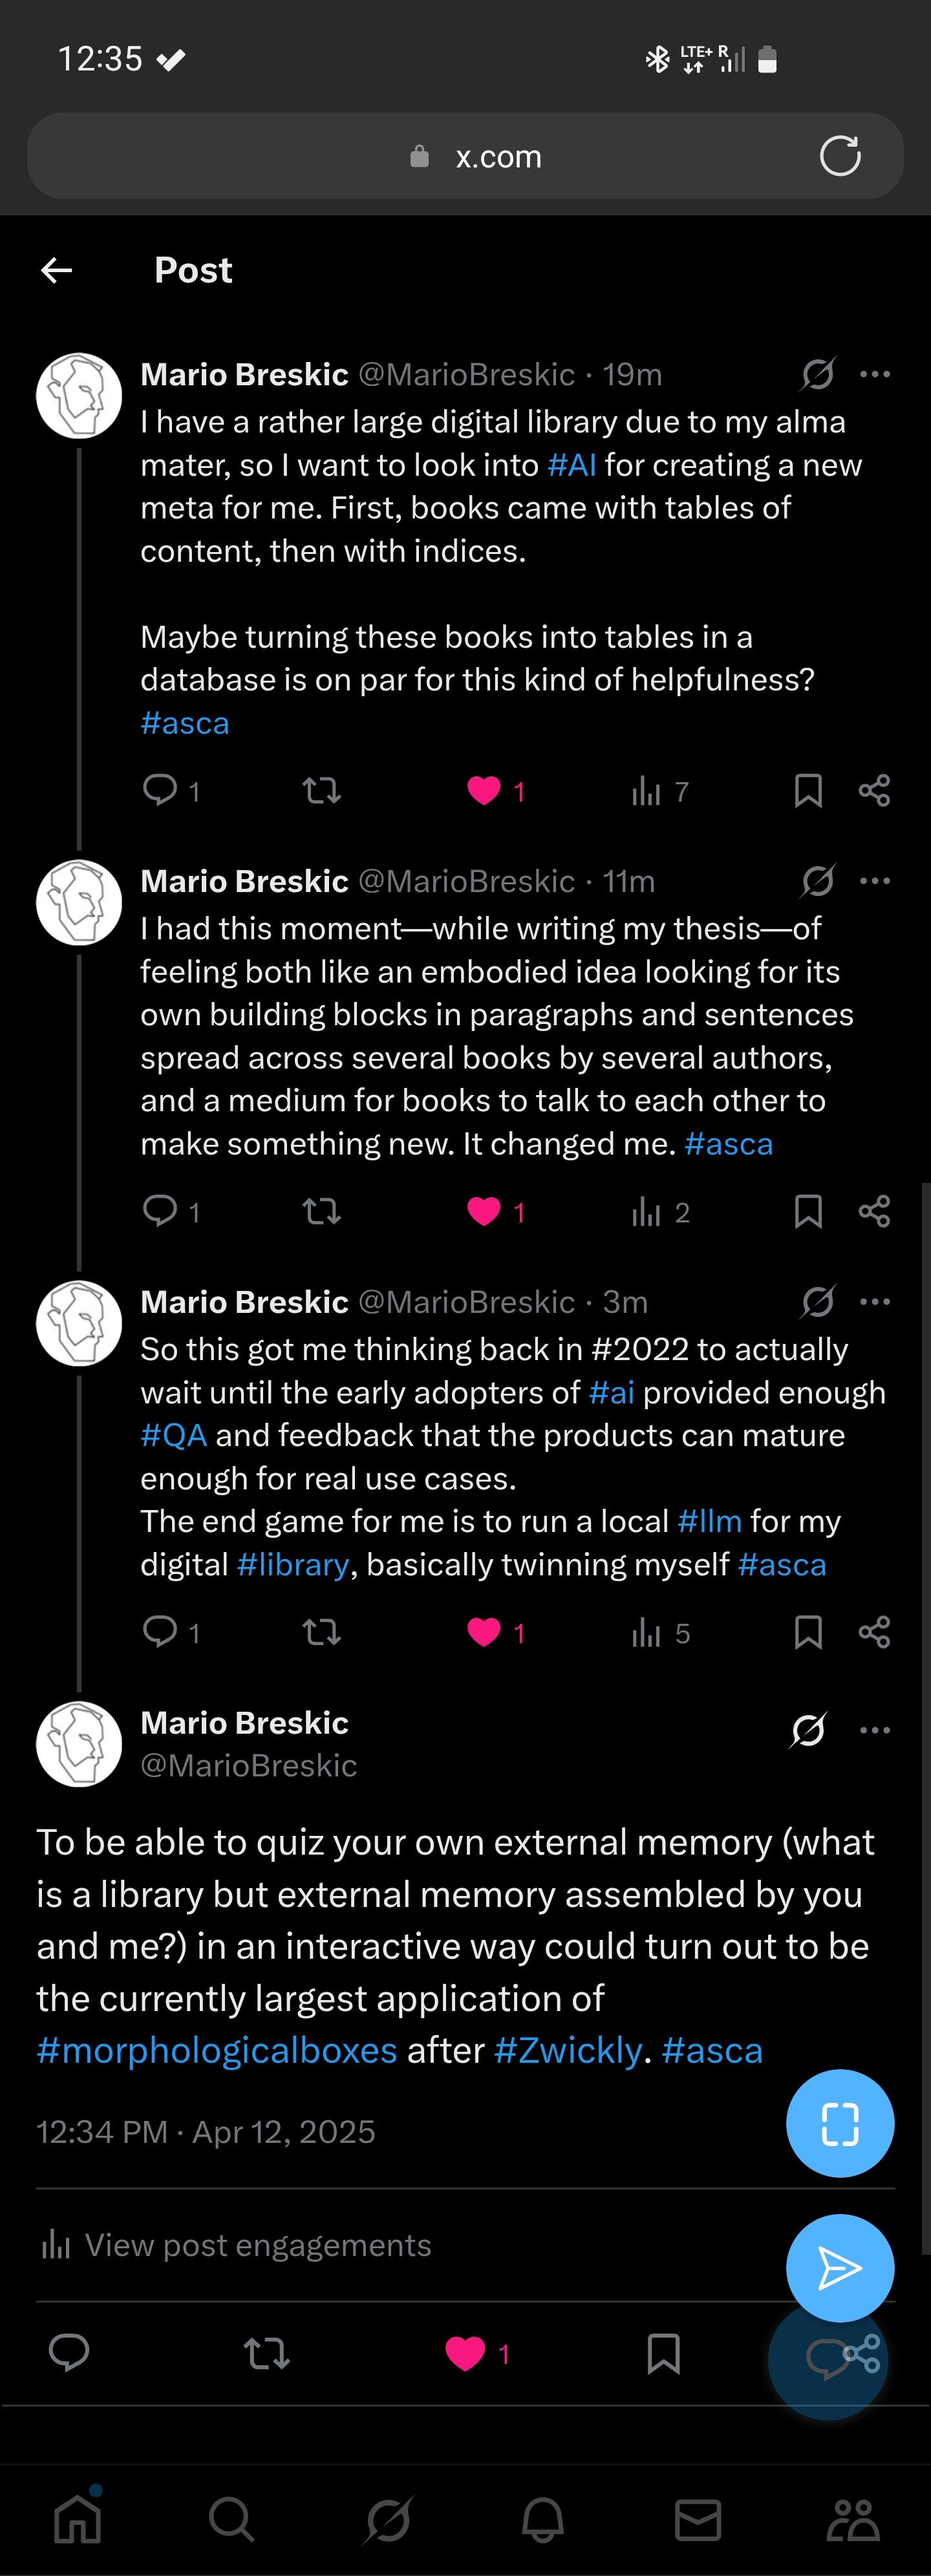Open View post engagements
Viewport: 931px width, 2576px height.
235,2245
